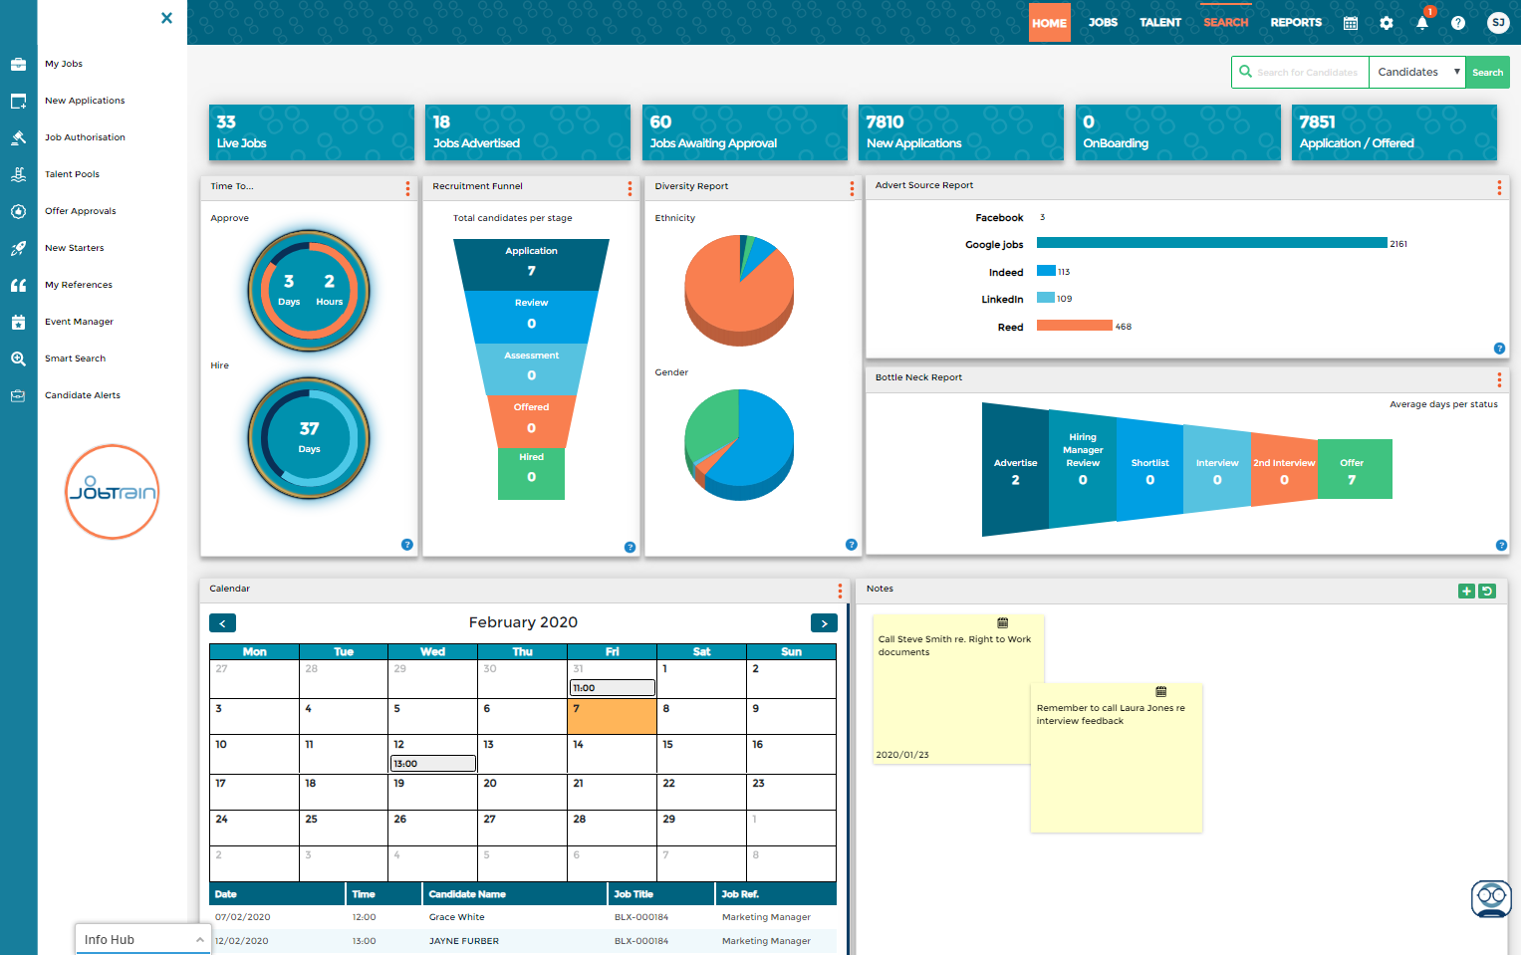The height and width of the screenshot is (955, 1521).
Task: Open the Diversity Report kebab menu
Action: coord(851,187)
